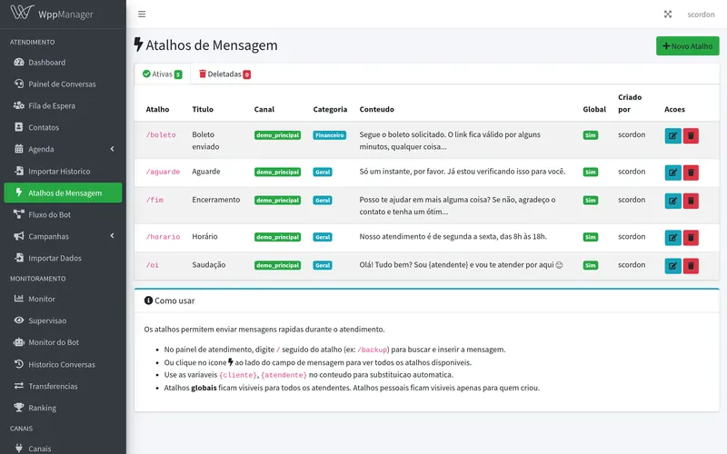This screenshot has height=454, width=727.
Task: Click {atendente} variable in instructions list
Action: [284, 375]
